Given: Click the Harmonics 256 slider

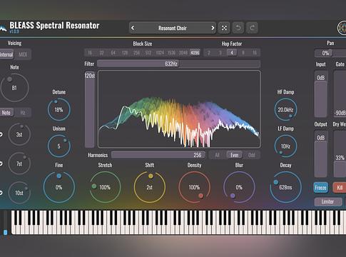Looking at the screenshot, I should coord(158,155).
